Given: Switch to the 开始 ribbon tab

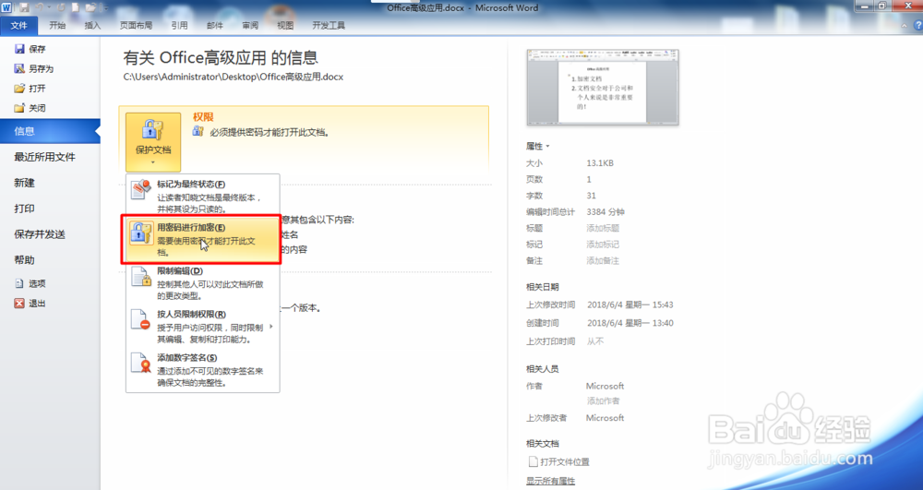Looking at the screenshot, I should tap(57, 25).
